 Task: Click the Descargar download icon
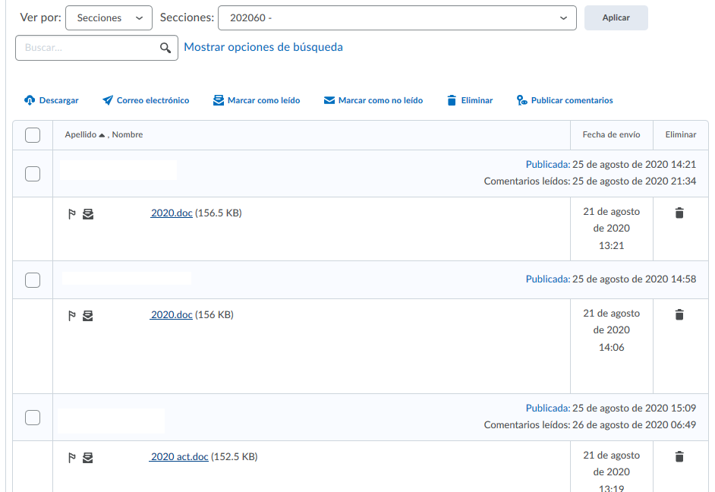[30, 100]
